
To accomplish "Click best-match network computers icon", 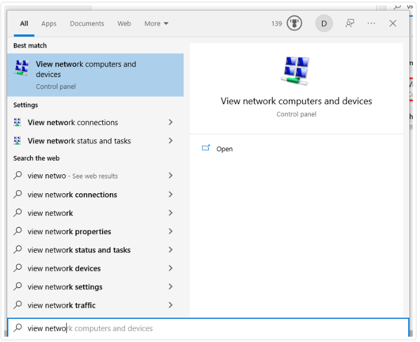I will (22, 68).
